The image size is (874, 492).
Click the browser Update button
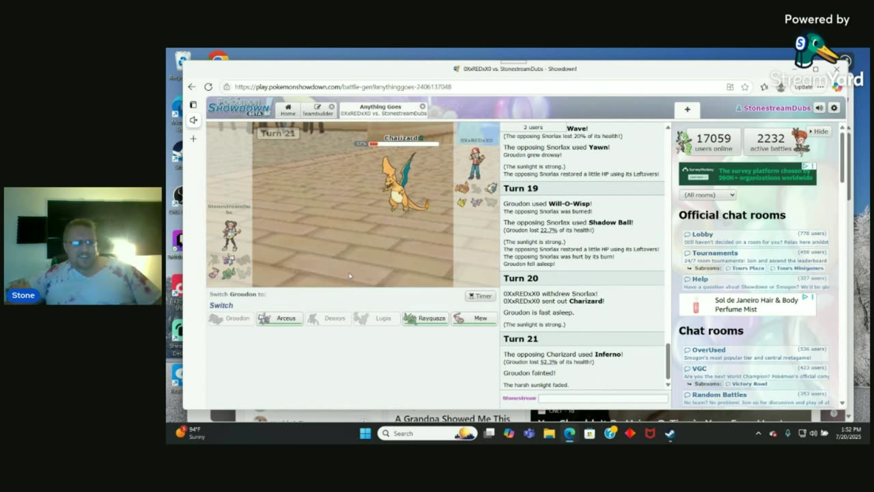point(804,87)
